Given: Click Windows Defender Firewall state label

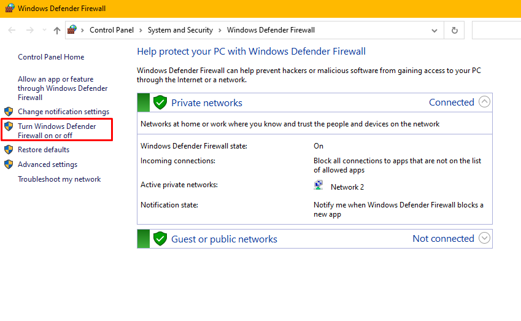Looking at the screenshot, I should 194,146.
